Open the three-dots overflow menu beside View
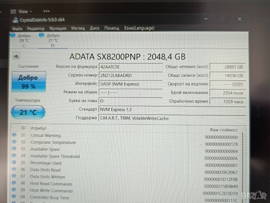270x203 pixels. [x=46, y=11]
